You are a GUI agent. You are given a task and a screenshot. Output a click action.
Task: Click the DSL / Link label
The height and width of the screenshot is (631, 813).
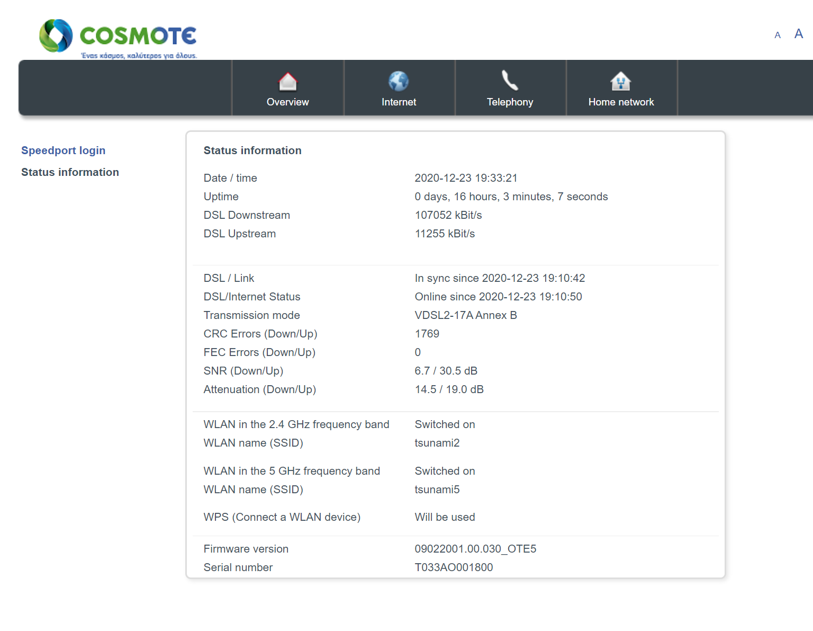click(229, 278)
